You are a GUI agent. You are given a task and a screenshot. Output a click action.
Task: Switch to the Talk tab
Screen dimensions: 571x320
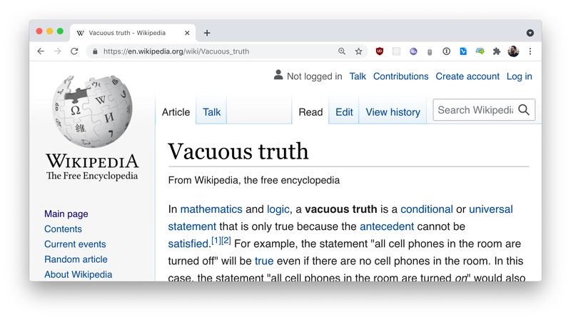(211, 112)
